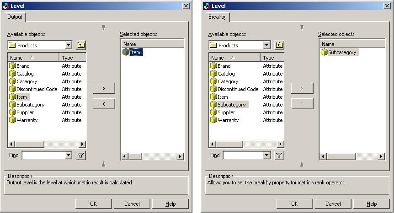Viewport: 394px width, 213px height.
Task: Click the up-folder icon in the Output dialog
Action: 81,45
